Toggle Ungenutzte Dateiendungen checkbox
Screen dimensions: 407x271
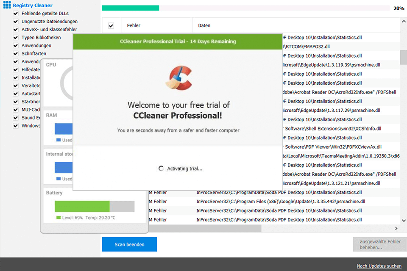tap(16, 22)
